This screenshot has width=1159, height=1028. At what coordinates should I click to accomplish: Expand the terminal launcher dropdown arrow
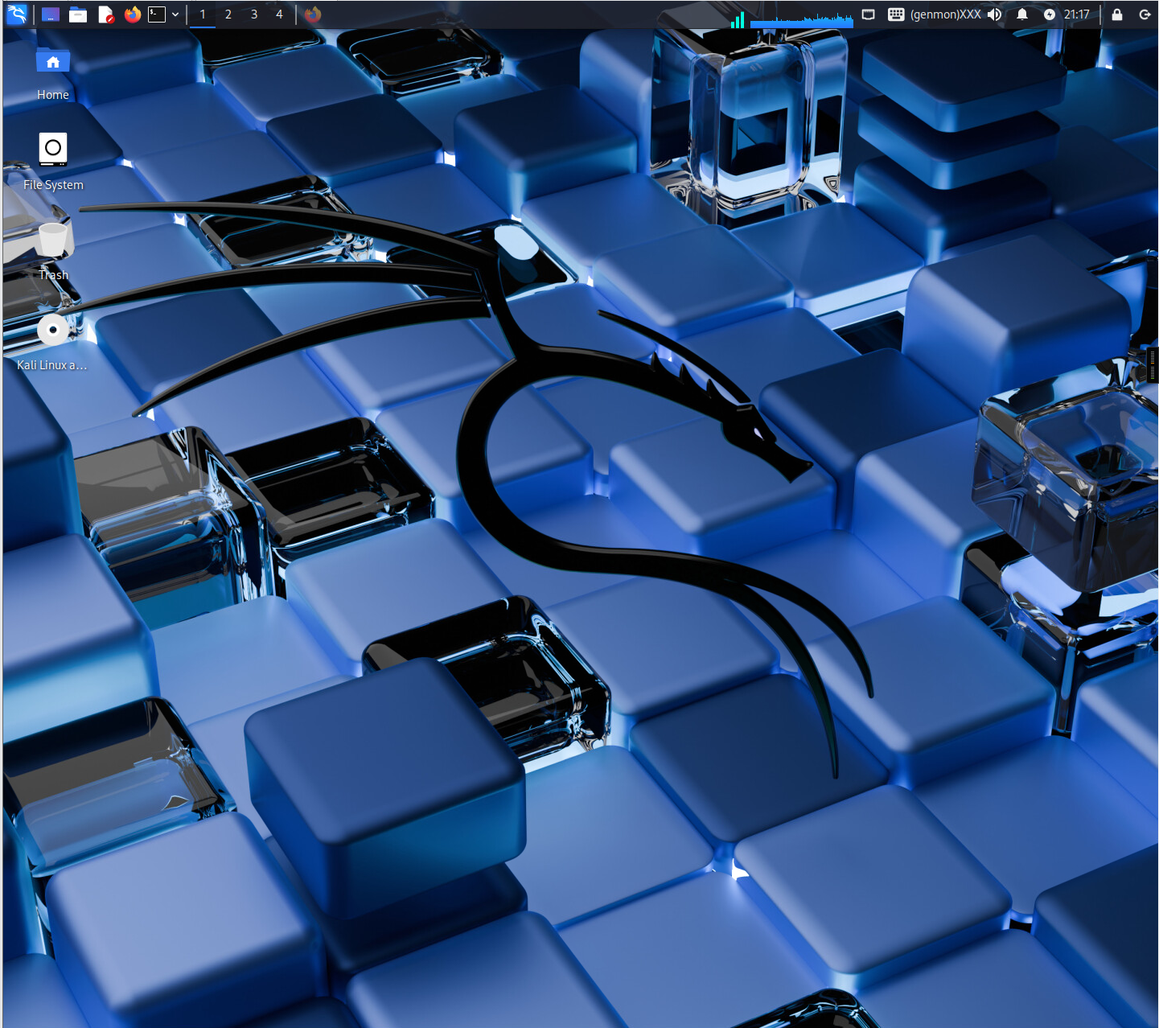tap(175, 14)
